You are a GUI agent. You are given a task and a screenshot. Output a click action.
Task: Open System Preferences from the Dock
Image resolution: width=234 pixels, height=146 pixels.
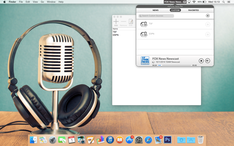pos(139,140)
